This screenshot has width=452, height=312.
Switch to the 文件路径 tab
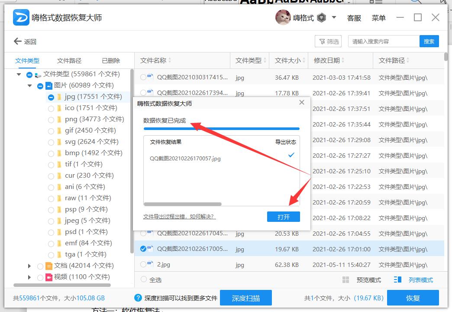pyautogui.click(x=69, y=61)
